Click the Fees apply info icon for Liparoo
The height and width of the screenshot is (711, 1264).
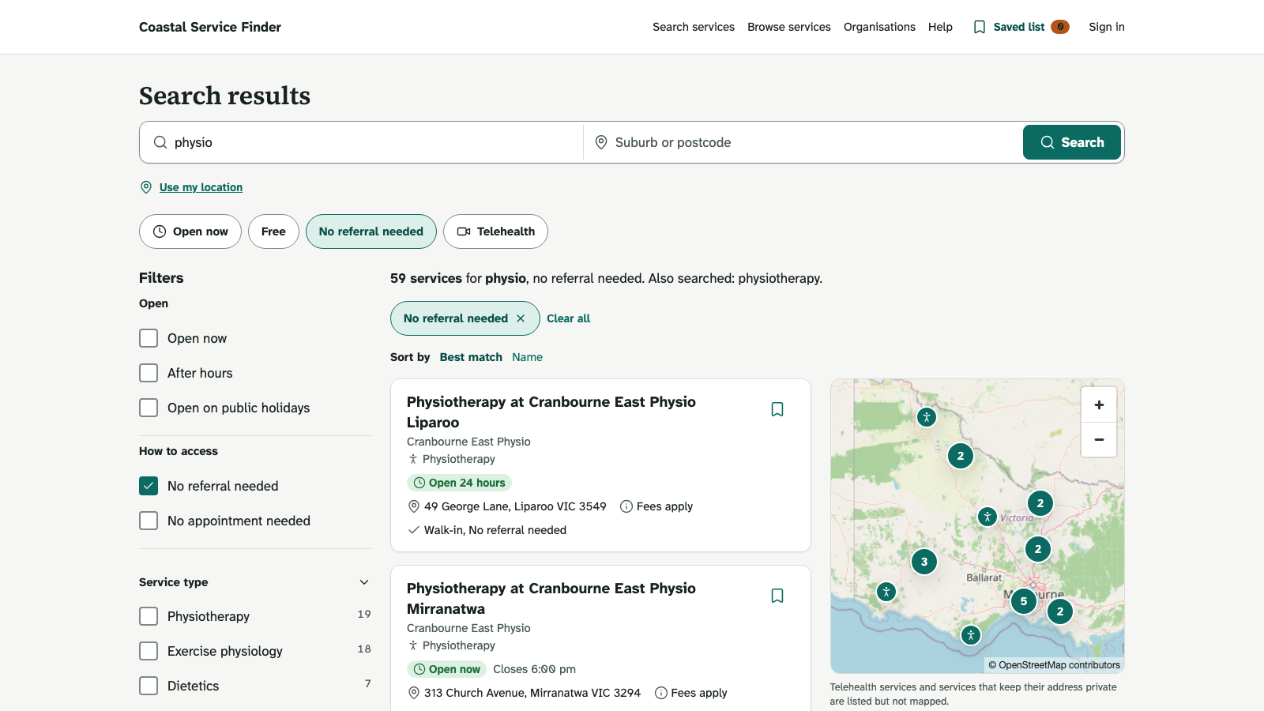(626, 506)
